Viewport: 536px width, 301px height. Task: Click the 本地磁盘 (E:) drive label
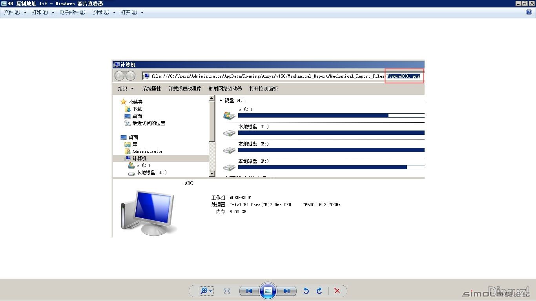[253, 144]
